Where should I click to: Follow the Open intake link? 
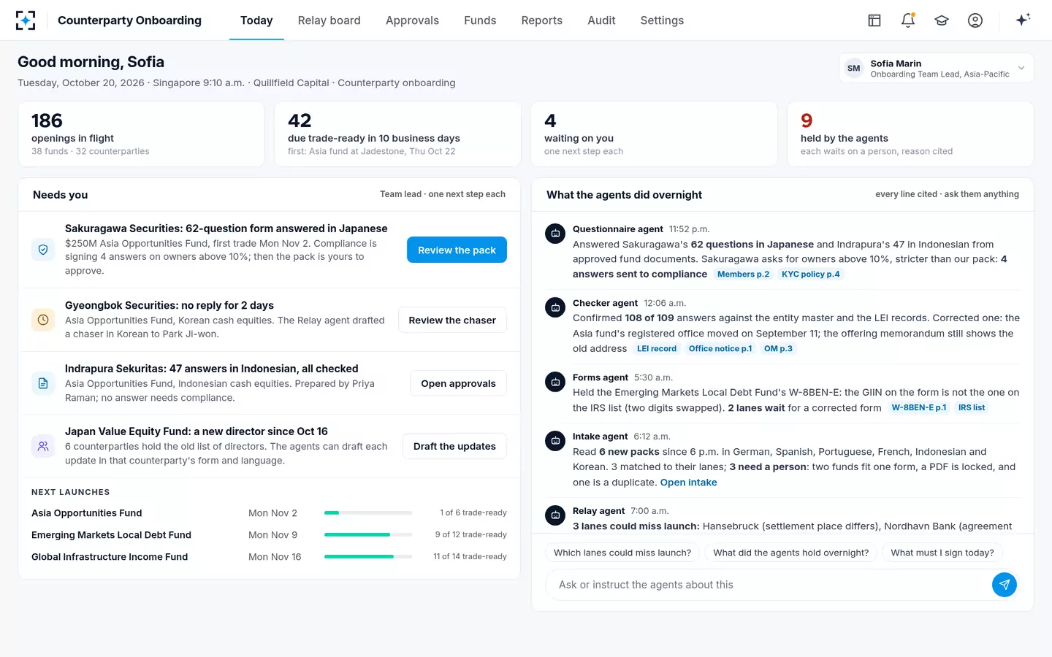click(x=689, y=483)
